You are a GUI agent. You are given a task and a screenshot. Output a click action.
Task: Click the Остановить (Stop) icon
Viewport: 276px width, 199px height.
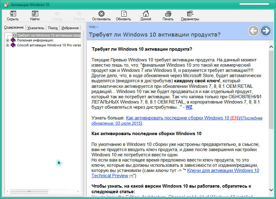(x=101, y=14)
